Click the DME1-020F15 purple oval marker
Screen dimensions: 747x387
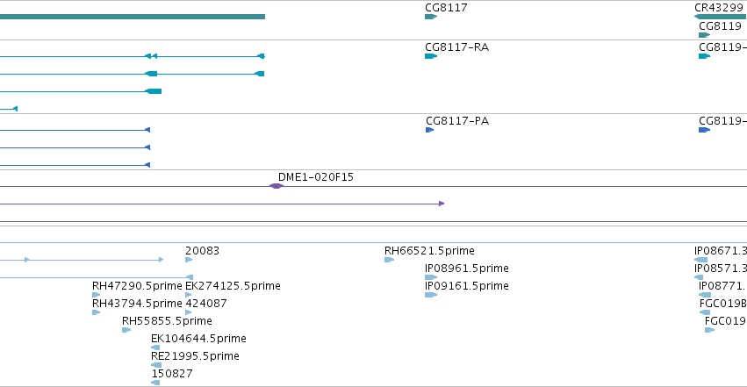pos(277,186)
